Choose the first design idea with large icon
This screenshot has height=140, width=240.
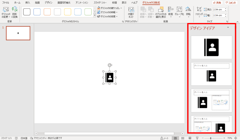[211, 47]
